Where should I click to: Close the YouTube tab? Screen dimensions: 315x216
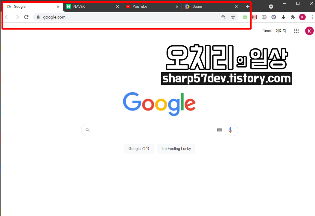pyautogui.click(x=177, y=7)
